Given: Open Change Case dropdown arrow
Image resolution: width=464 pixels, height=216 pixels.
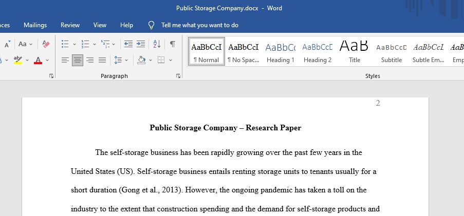Looking at the screenshot, I should (31, 44).
